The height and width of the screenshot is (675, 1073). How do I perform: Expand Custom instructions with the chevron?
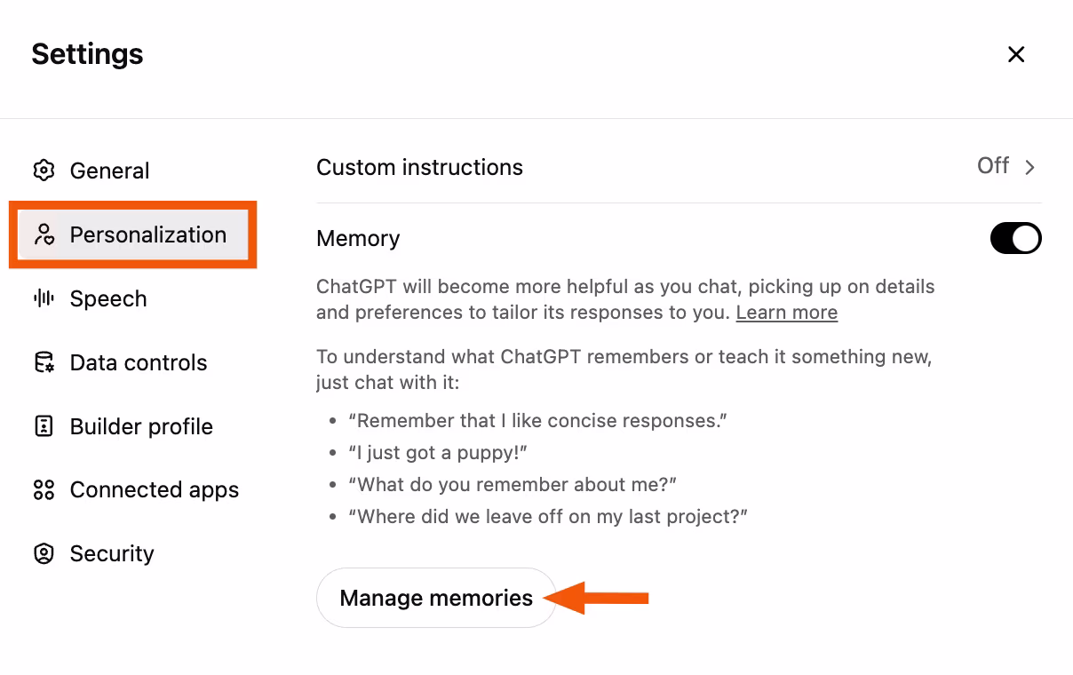(x=1030, y=167)
